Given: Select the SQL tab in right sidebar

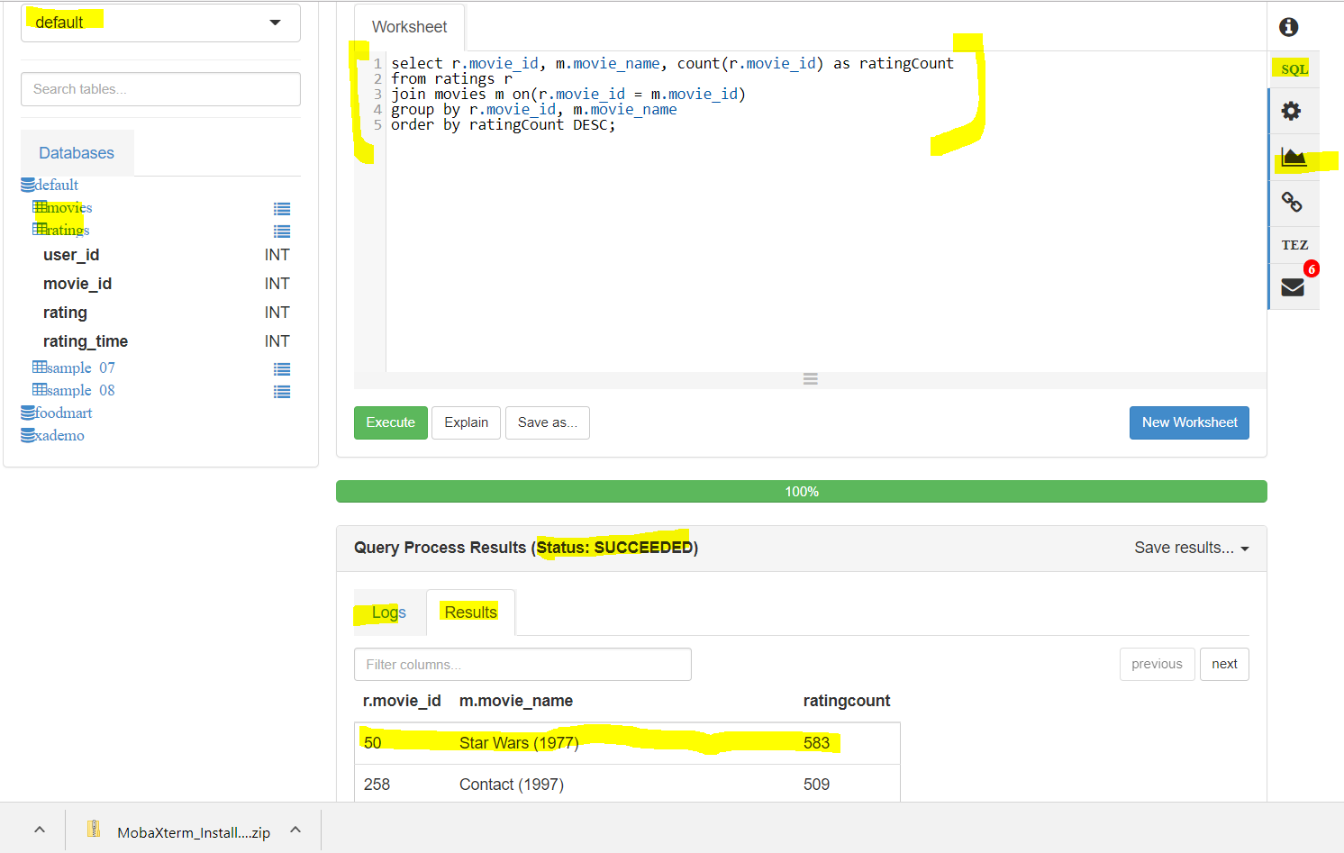Looking at the screenshot, I should pos(1294,69).
